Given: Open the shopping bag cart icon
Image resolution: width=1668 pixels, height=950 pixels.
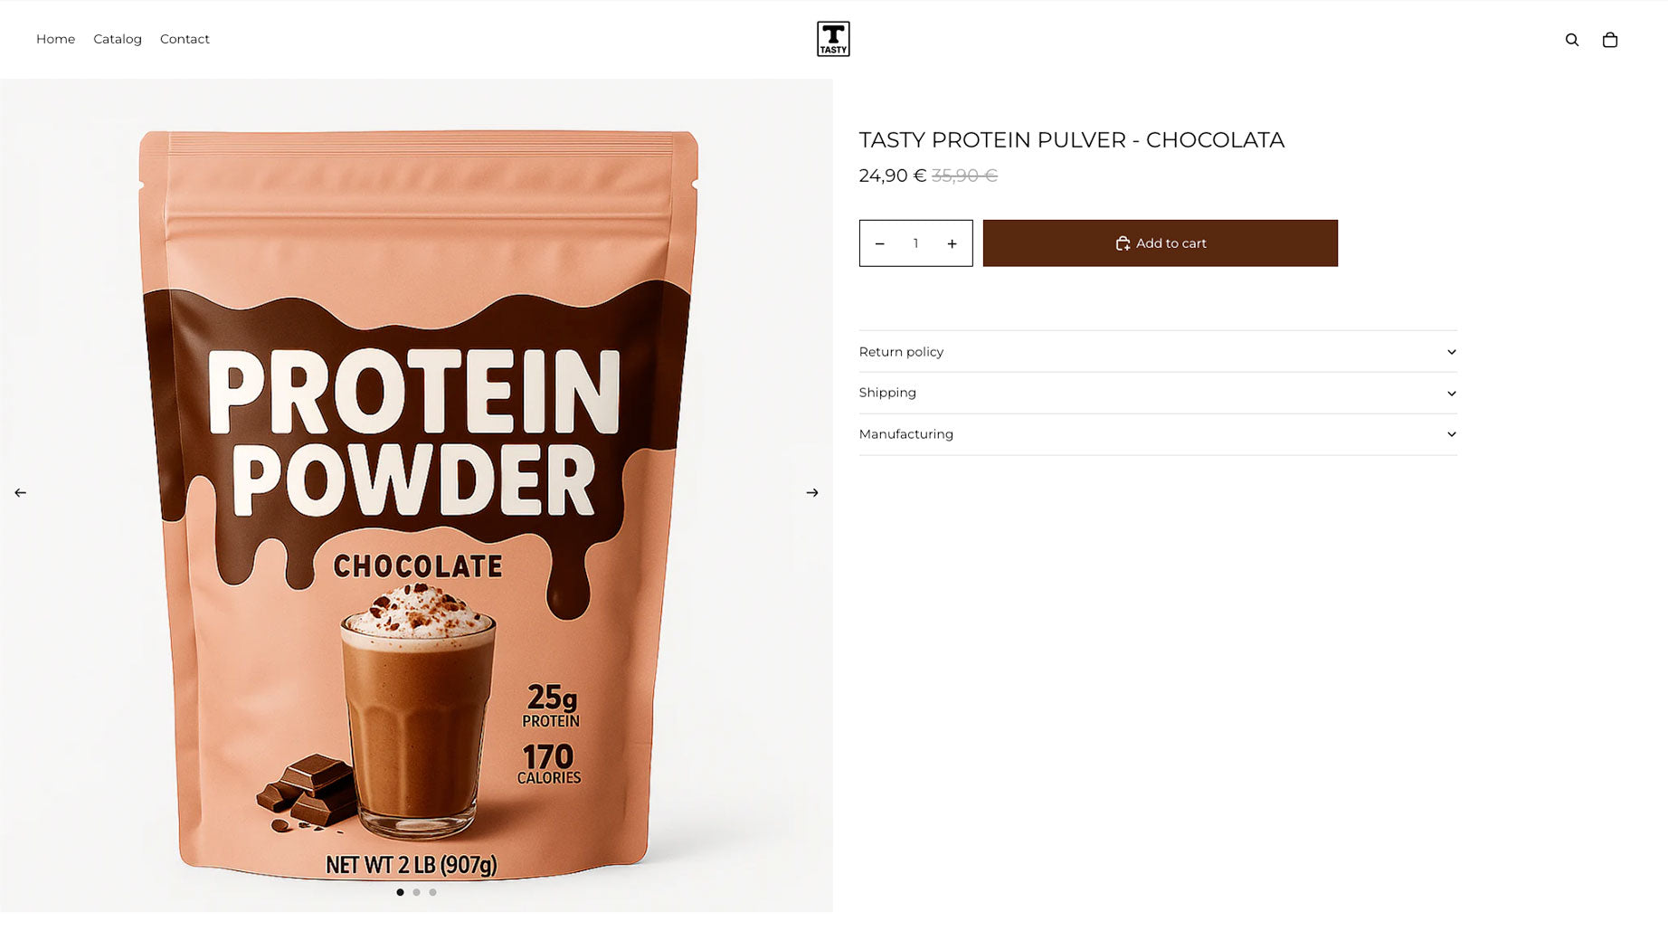Looking at the screenshot, I should (1610, 40).
